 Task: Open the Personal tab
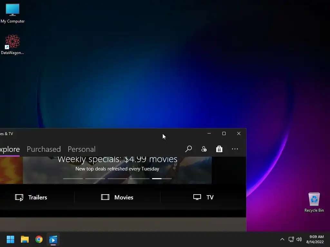point(82,149)
